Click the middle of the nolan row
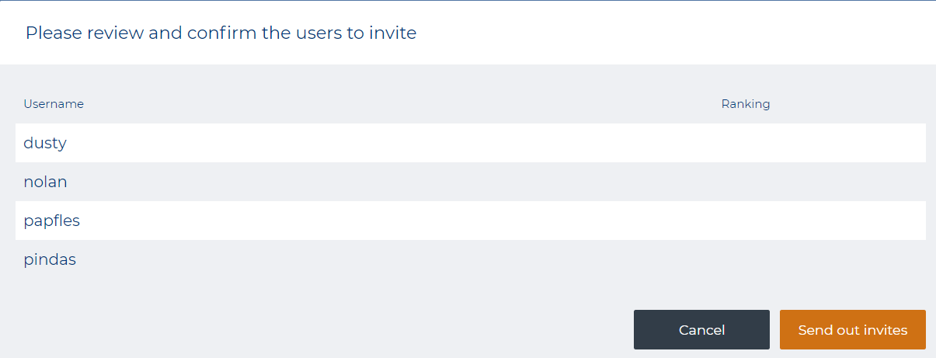 pyautogui.click(x=470, y=182)
